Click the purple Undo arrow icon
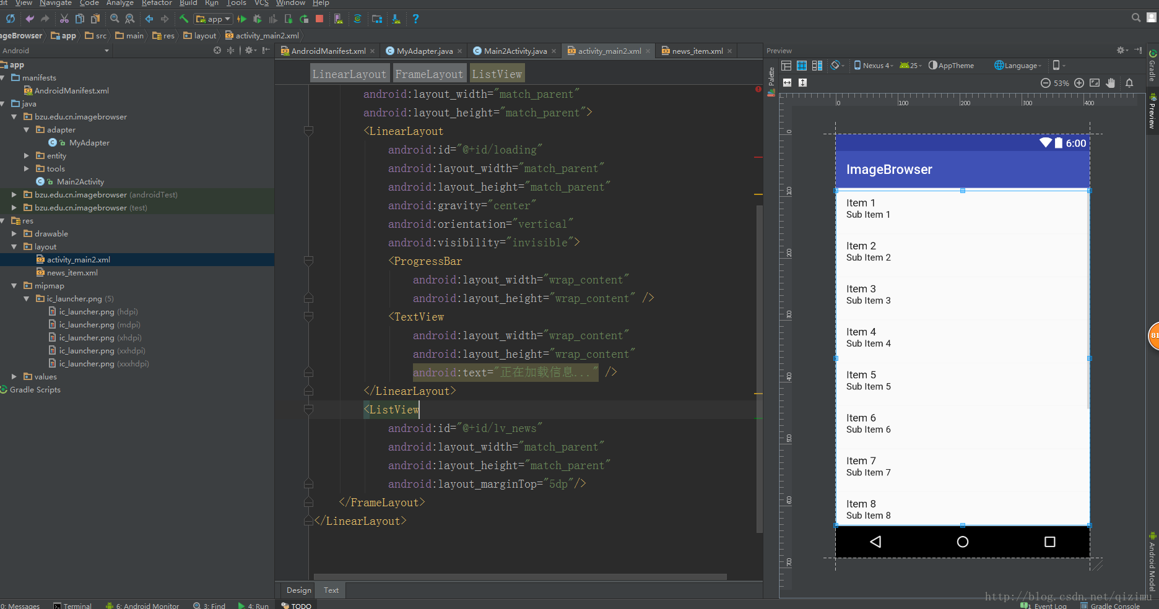Image resolution: width=1159 pixels, height=609 pixels. (30, 19)
